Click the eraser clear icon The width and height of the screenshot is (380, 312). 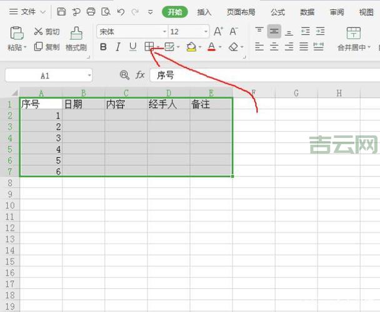pyautogui.click(x=233, y=47)
